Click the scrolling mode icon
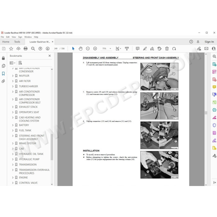Image resolution: width=217 pixels, height=217 pixels. click(127, 49)
